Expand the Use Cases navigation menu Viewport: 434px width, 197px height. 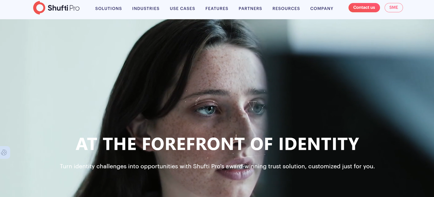tap(182, 9)
